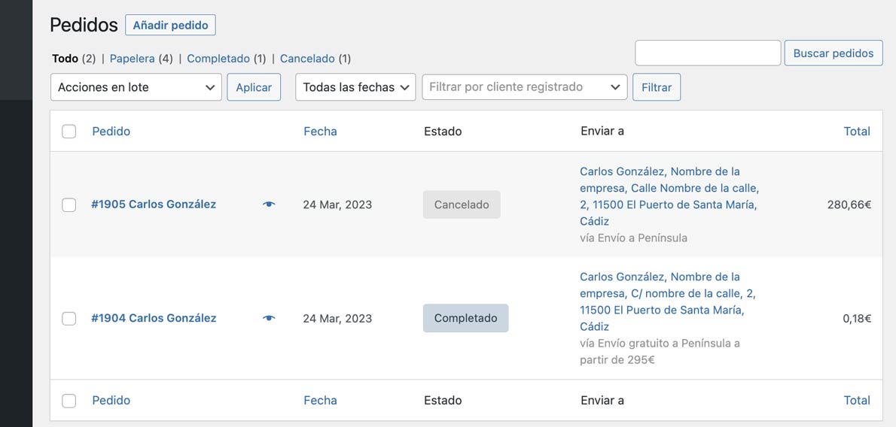Screen dimensions: 896x427
Task: Focus the order search text field
Action: click(x=707, y=53)
